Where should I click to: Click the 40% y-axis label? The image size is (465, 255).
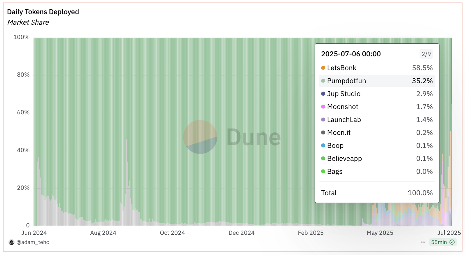click(23, 150)
